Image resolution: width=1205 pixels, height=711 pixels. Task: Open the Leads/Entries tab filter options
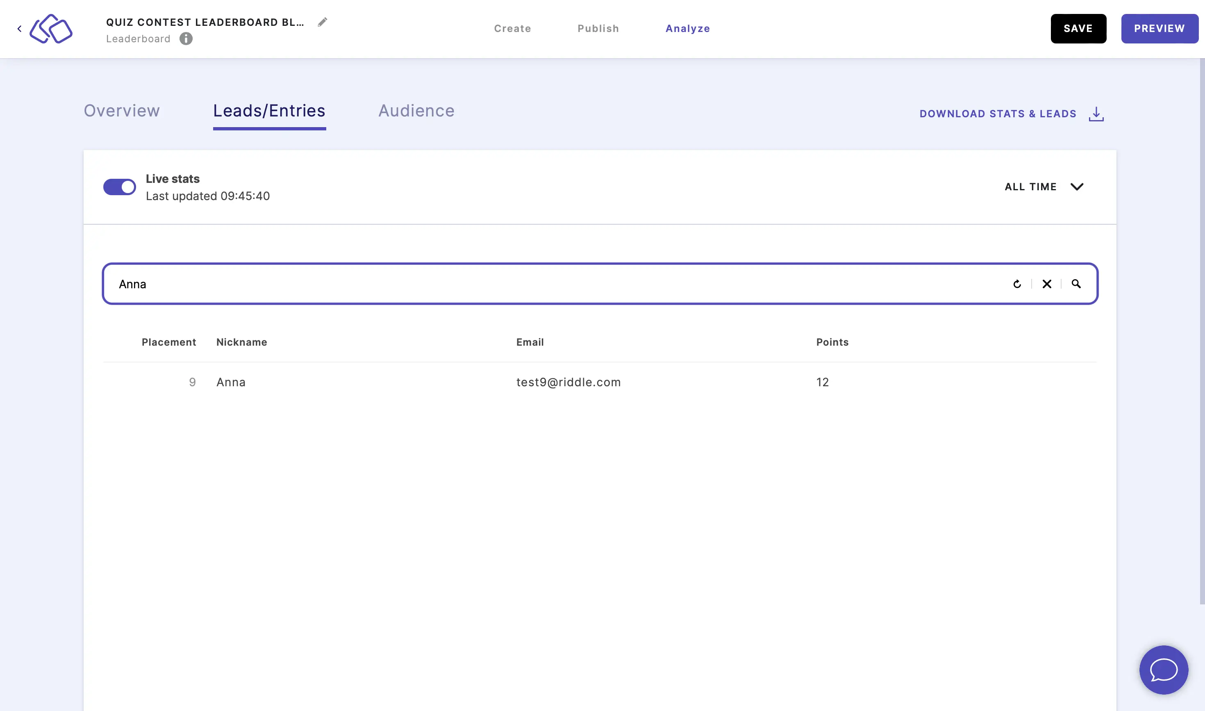tap(1044, 186)
